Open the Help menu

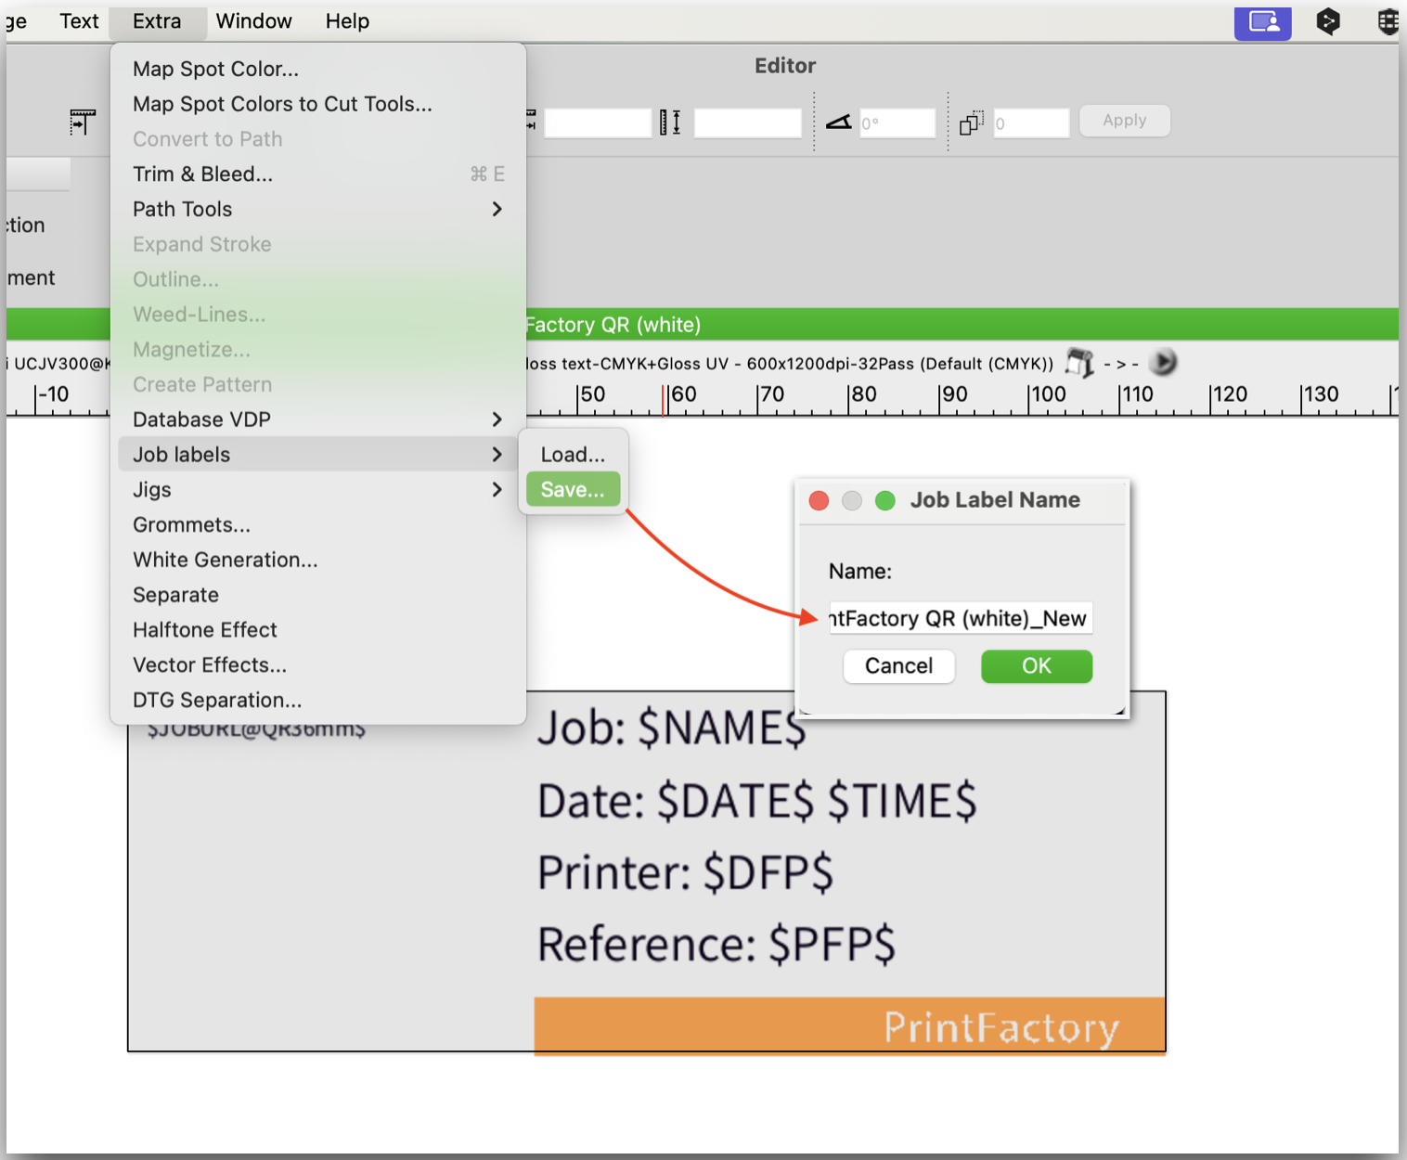tap(347, 21)
